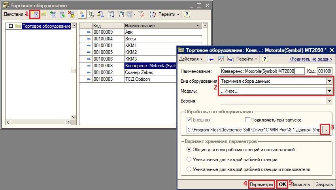The width and height of the screenshot is (336, 190).
Task: Click the Mark for deletion icon
Action: pyautogui.click(x=71, y=14)
